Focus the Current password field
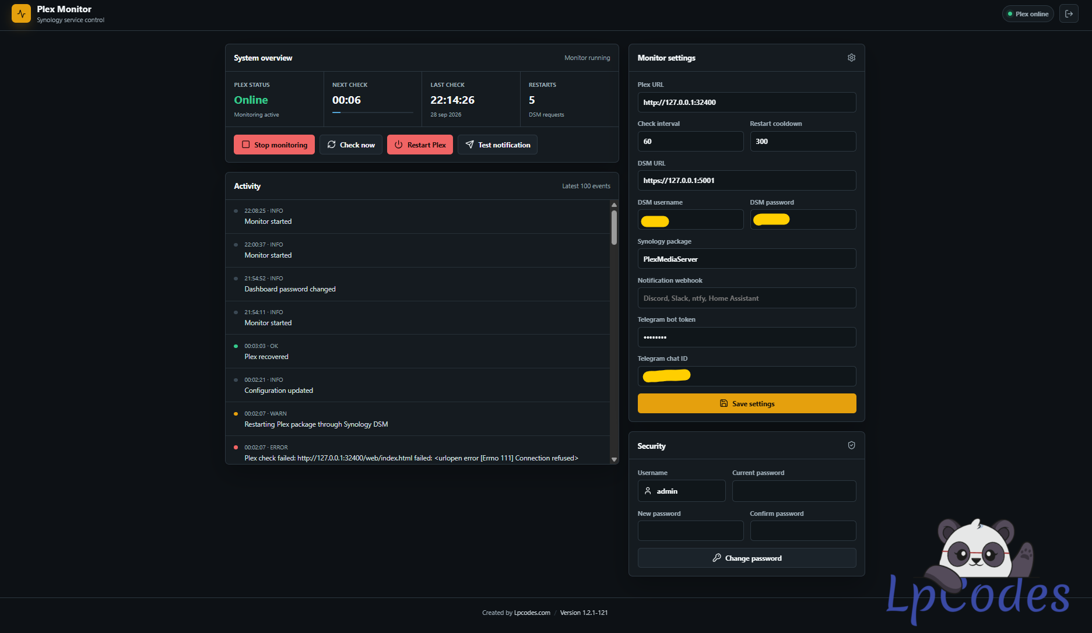 (x=794, y=491)
